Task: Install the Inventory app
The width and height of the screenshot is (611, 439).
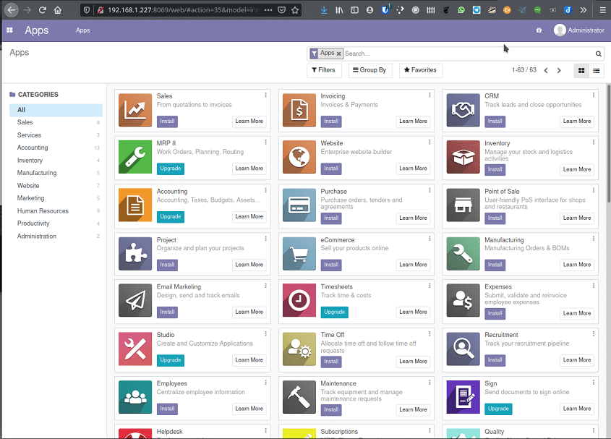Action: click(x=495, y=169)
